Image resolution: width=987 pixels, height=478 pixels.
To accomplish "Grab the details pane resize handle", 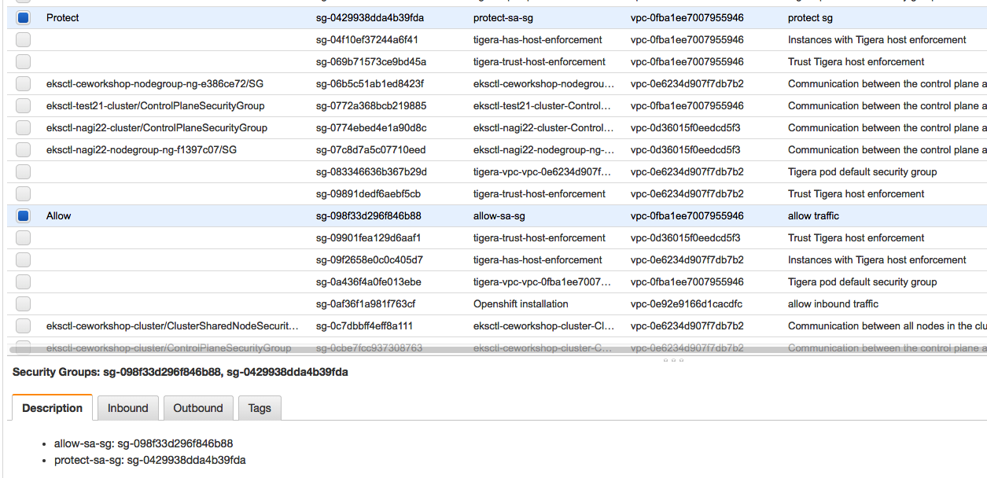I will (672, 360).
